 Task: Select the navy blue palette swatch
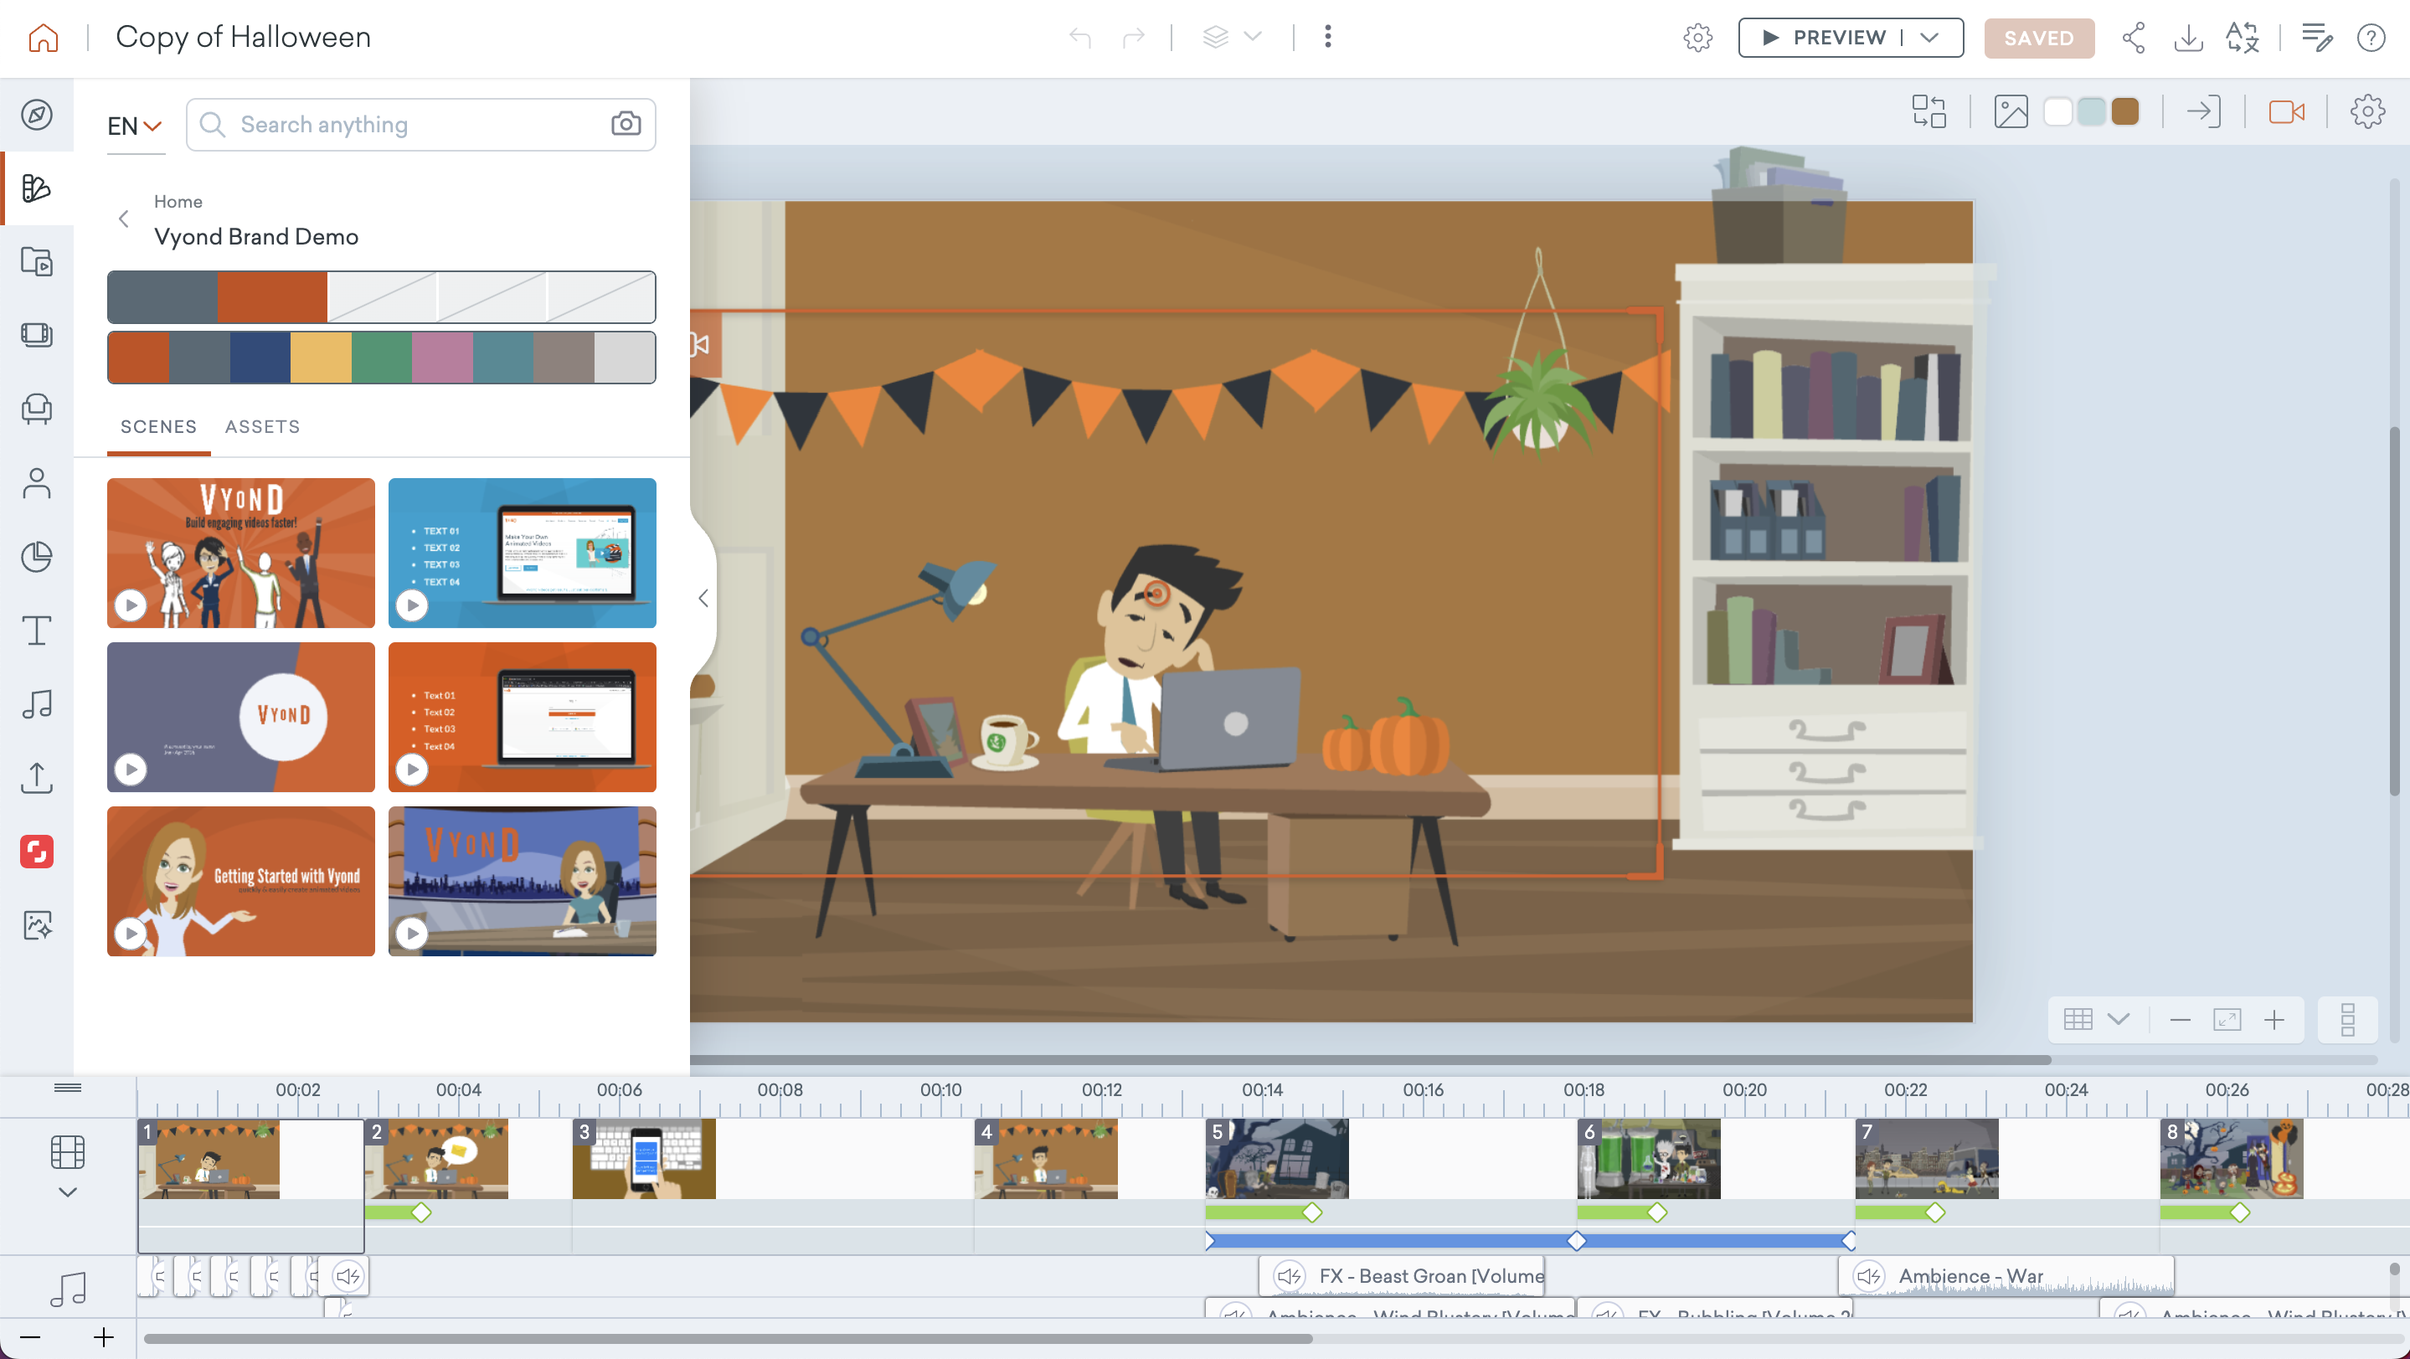259,358
